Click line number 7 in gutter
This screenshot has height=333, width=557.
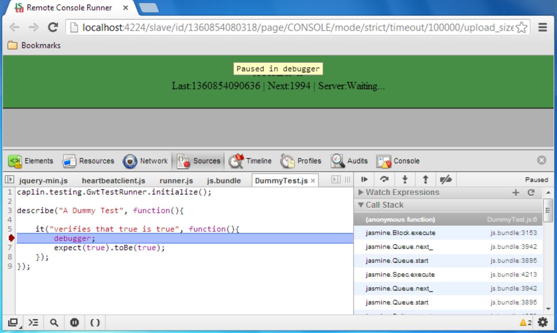coord(10,248)
